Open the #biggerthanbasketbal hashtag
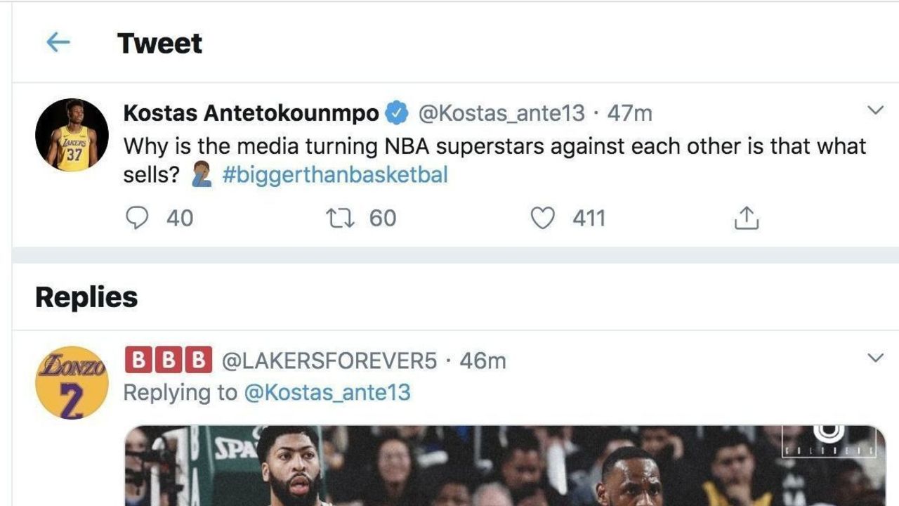The height and width of the screenshot is (506, 899). pyautogui.click(x=334, y=174)
